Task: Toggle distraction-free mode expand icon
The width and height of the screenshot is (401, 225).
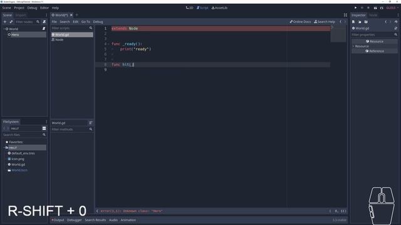Action: point(345,15)
